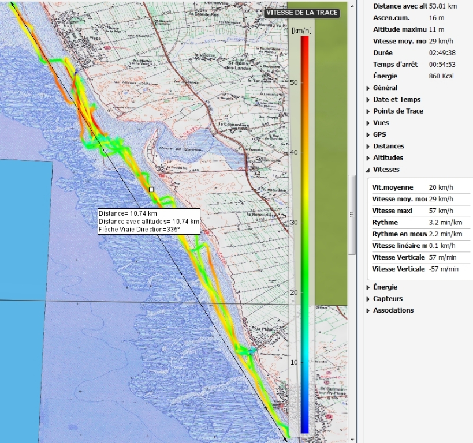
Task: Click the speed color gradient scale bar
Action: tap(304, 231)
